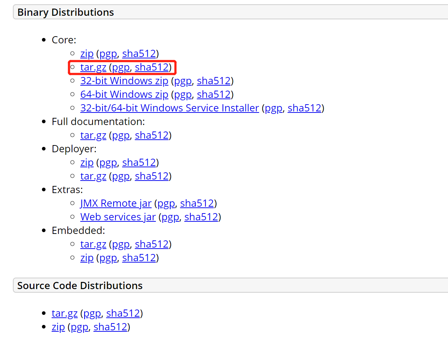Download the Embedded zip package
This screenshot has width=448, height=355.
(87, 258)
